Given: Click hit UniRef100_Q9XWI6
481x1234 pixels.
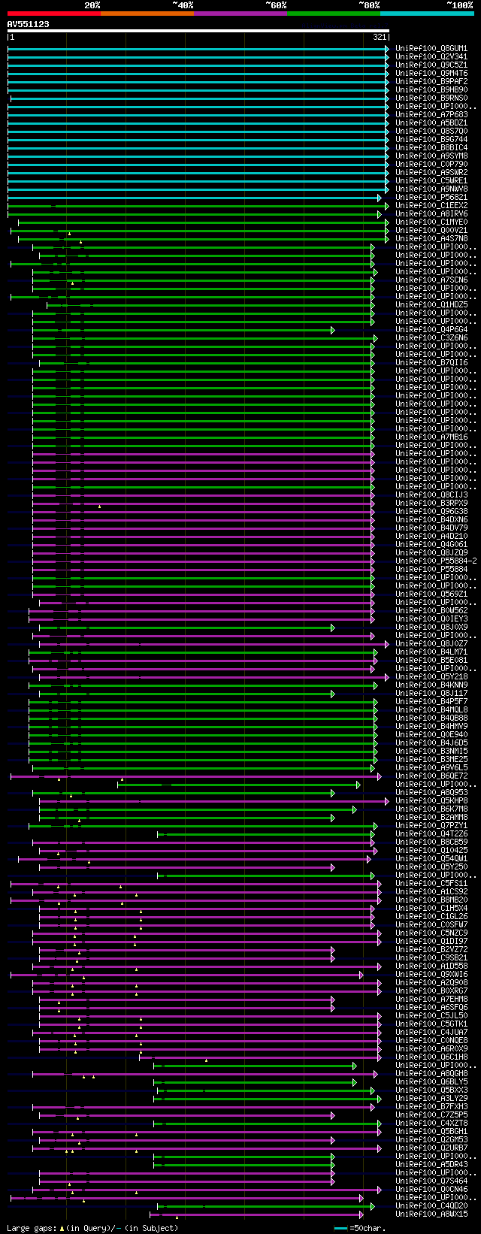Looking at the screenshot, I should (431, 975).
